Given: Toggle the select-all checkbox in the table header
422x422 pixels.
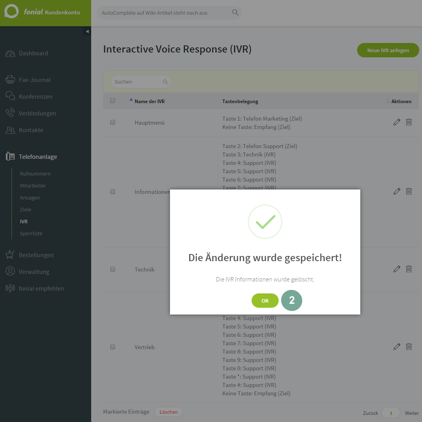Looking at the screenshot, I should point(113,100).
